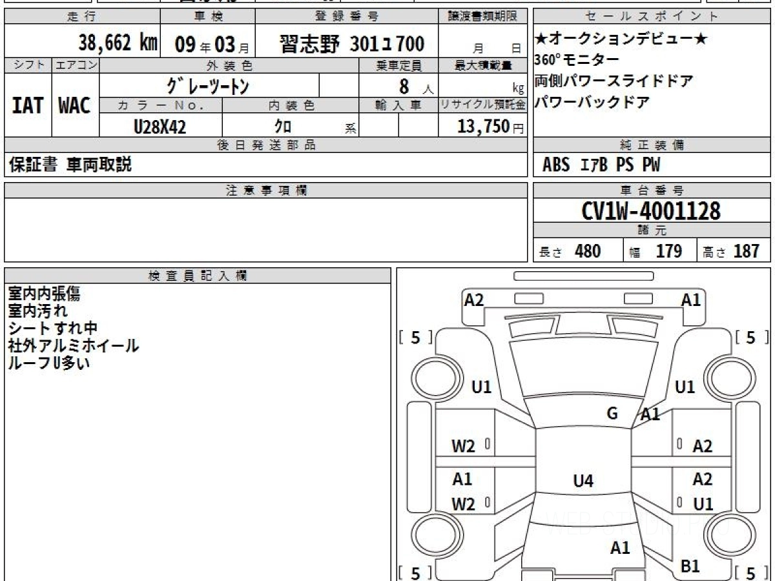This screenshot has width=775, height=581.
Task: Select the chassis number CV1W-4001128
Action: pos(651,211)
